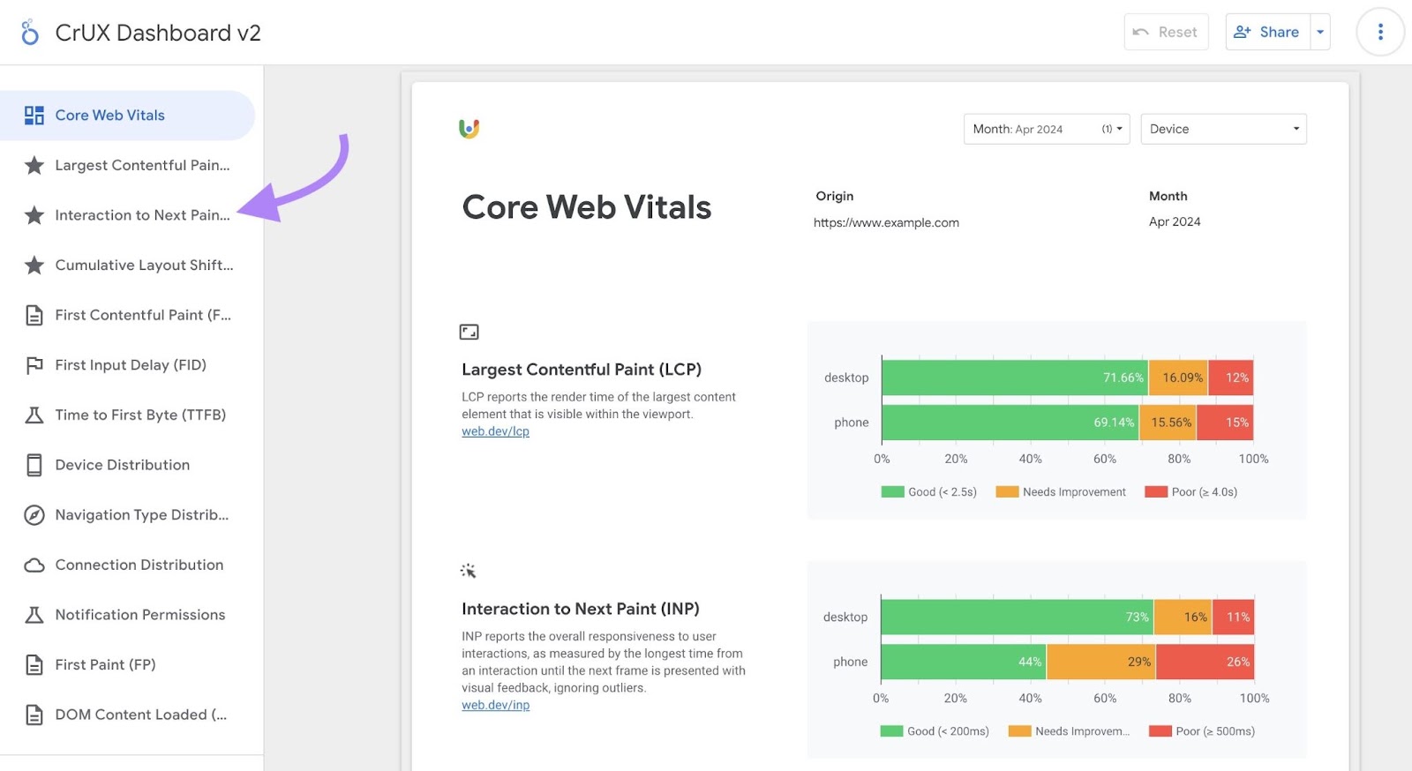1412x771 pixels.
Task: Open Interaction to Next Paint page
Action: pyautogui.click(x=141, y=215)
